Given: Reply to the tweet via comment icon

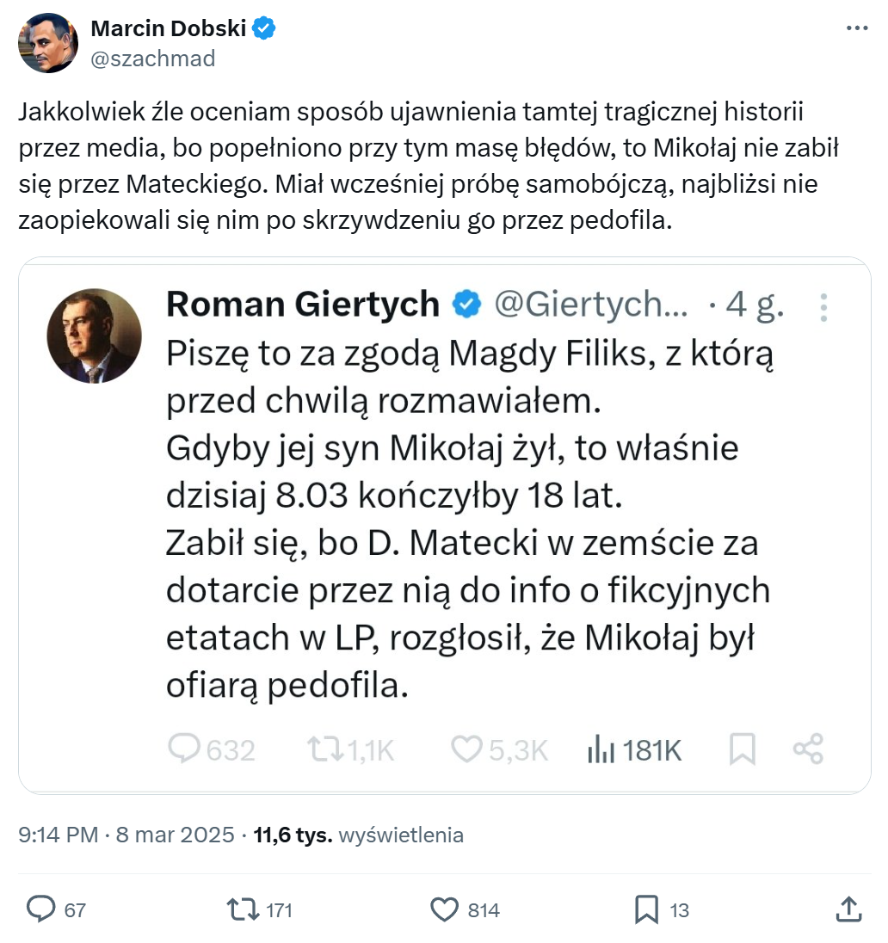Looking at the screenshot, I should [x=40, y=909].
